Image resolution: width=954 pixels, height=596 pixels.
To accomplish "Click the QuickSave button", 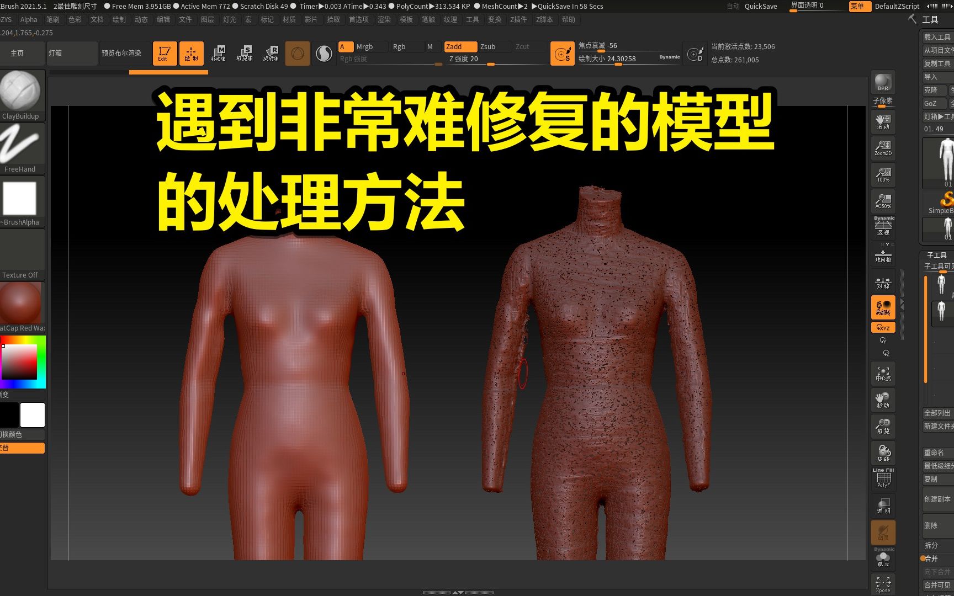I will click(761, 6).
